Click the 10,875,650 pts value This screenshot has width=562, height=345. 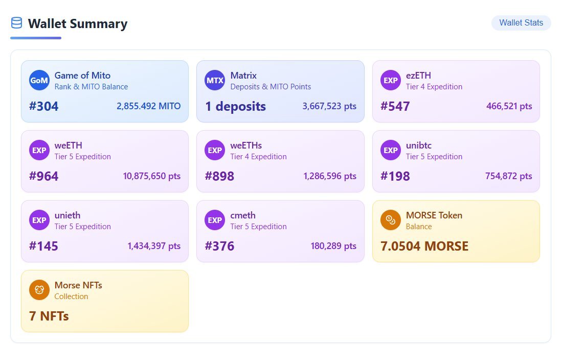point(151,176)
